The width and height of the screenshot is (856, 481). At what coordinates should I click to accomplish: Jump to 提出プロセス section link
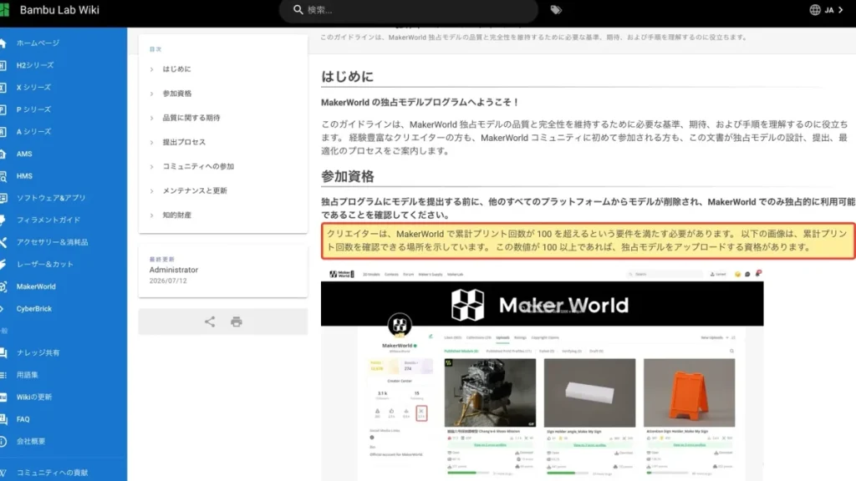pyautogui.click(x=184, y=142)
